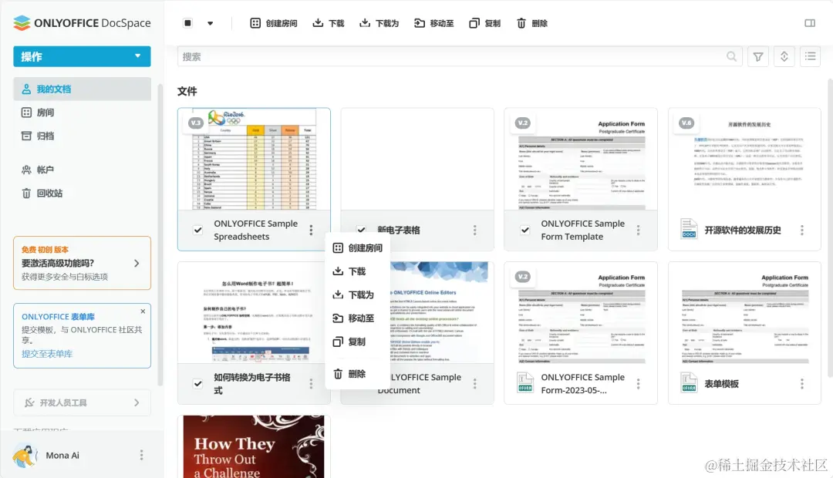This screenshot has height=478, width=833.
Task: Open the filter options
Action: pyautogui.click(x=758, y=56)
